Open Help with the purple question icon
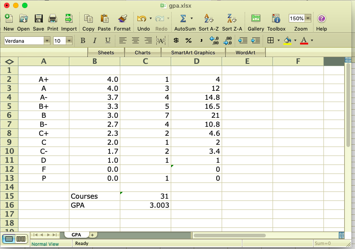Image resolution: width=355 pixels, height=249 pixels. 321,19
